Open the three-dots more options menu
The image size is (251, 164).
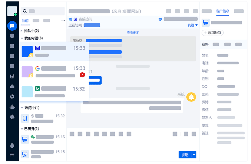tap(63, 20)
